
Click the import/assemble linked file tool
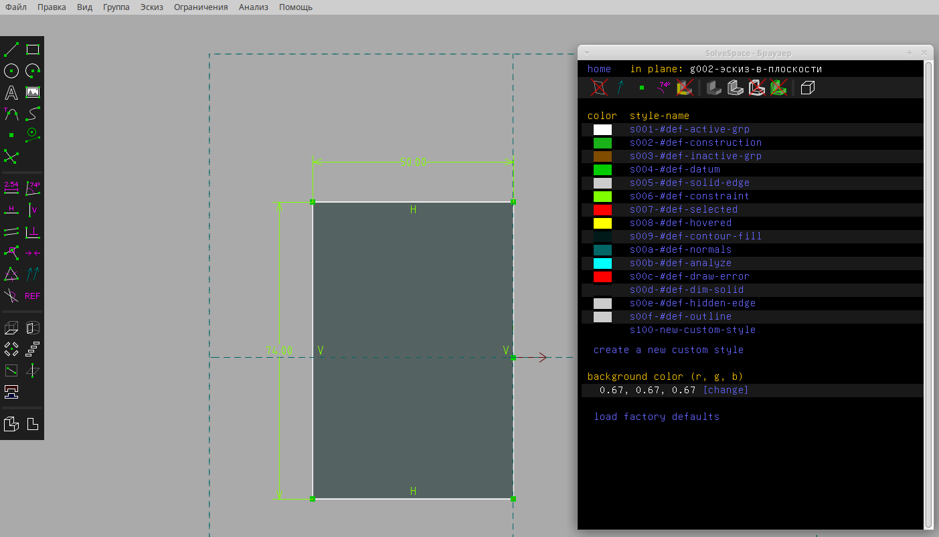click(11, 392)
